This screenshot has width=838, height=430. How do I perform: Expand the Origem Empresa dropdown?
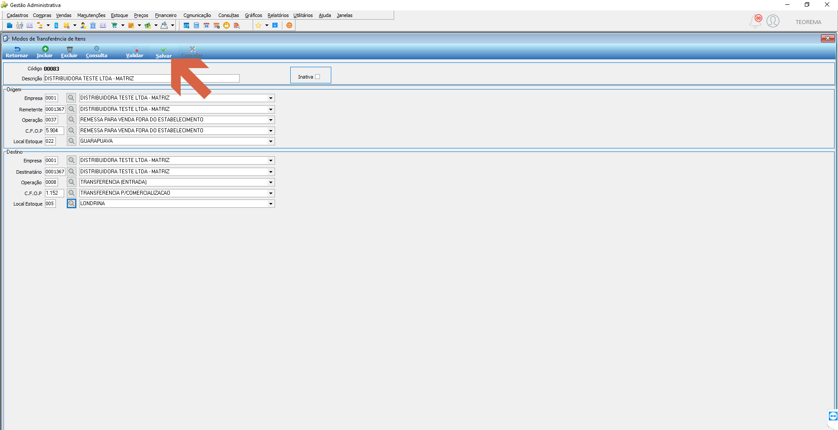tap(271, 98)
